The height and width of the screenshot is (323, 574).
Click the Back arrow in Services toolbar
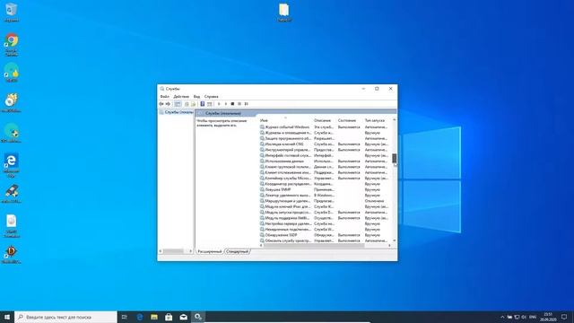pyautogui.click(x=161, y=104)
